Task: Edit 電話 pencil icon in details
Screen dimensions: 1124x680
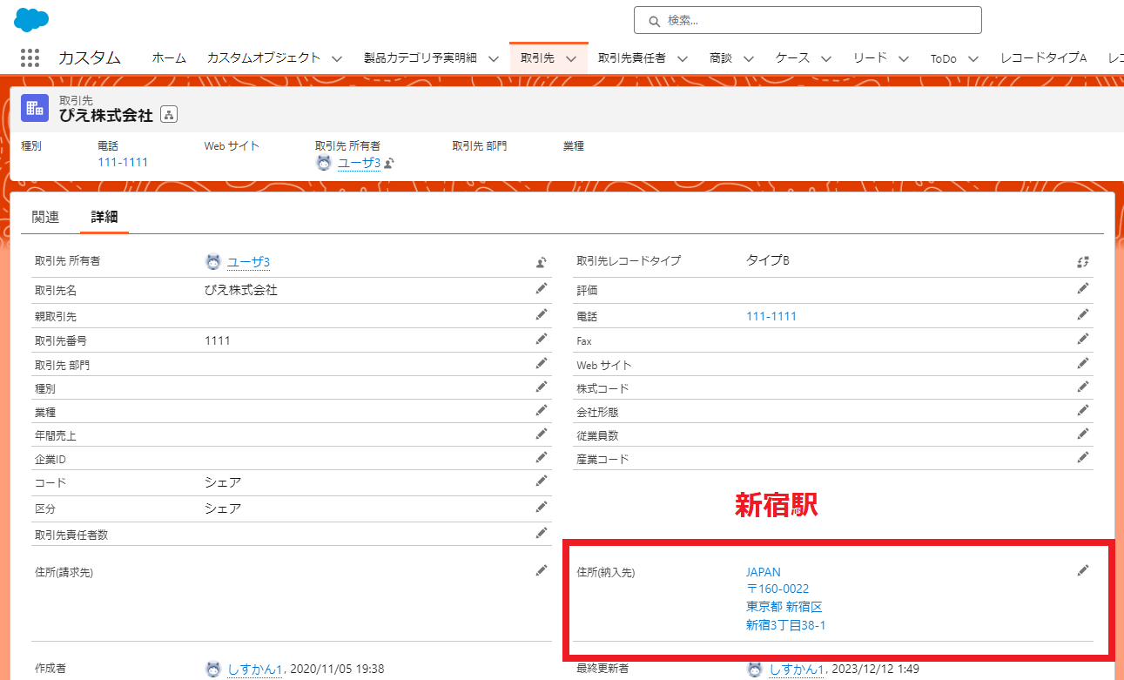Action: 1083,314
